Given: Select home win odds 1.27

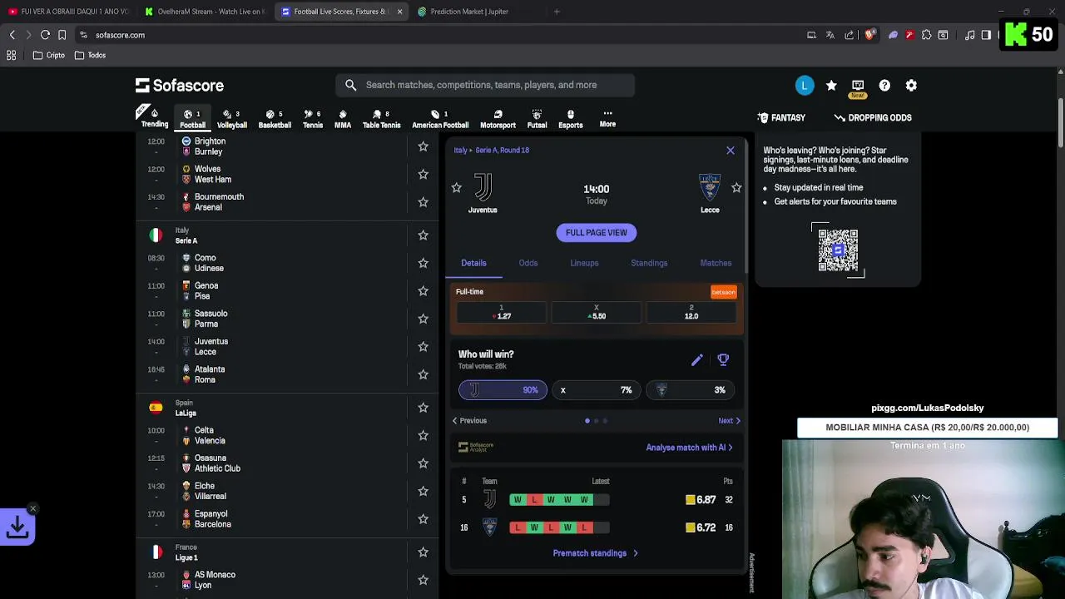Looking at the screenshot, I should coord(501,312).
